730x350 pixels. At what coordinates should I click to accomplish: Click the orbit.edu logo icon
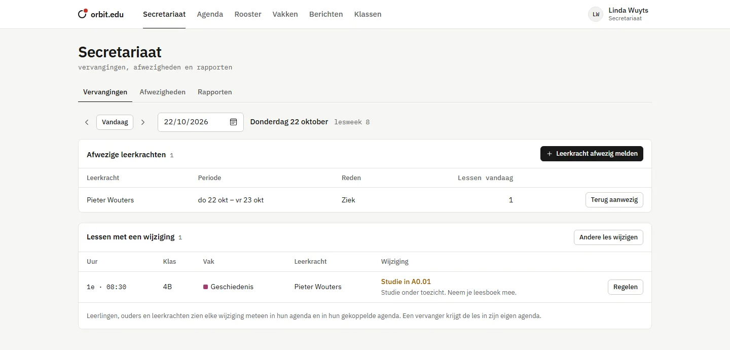(x=83, y=14)
